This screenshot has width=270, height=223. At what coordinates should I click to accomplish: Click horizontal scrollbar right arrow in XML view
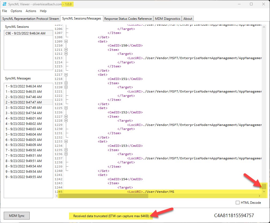(259, 196)
